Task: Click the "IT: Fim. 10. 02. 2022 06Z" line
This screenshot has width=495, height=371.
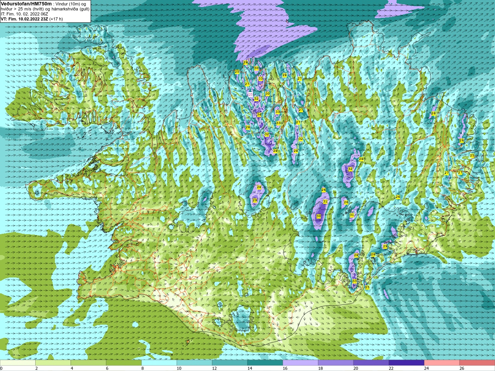Action: coord(24,14)
